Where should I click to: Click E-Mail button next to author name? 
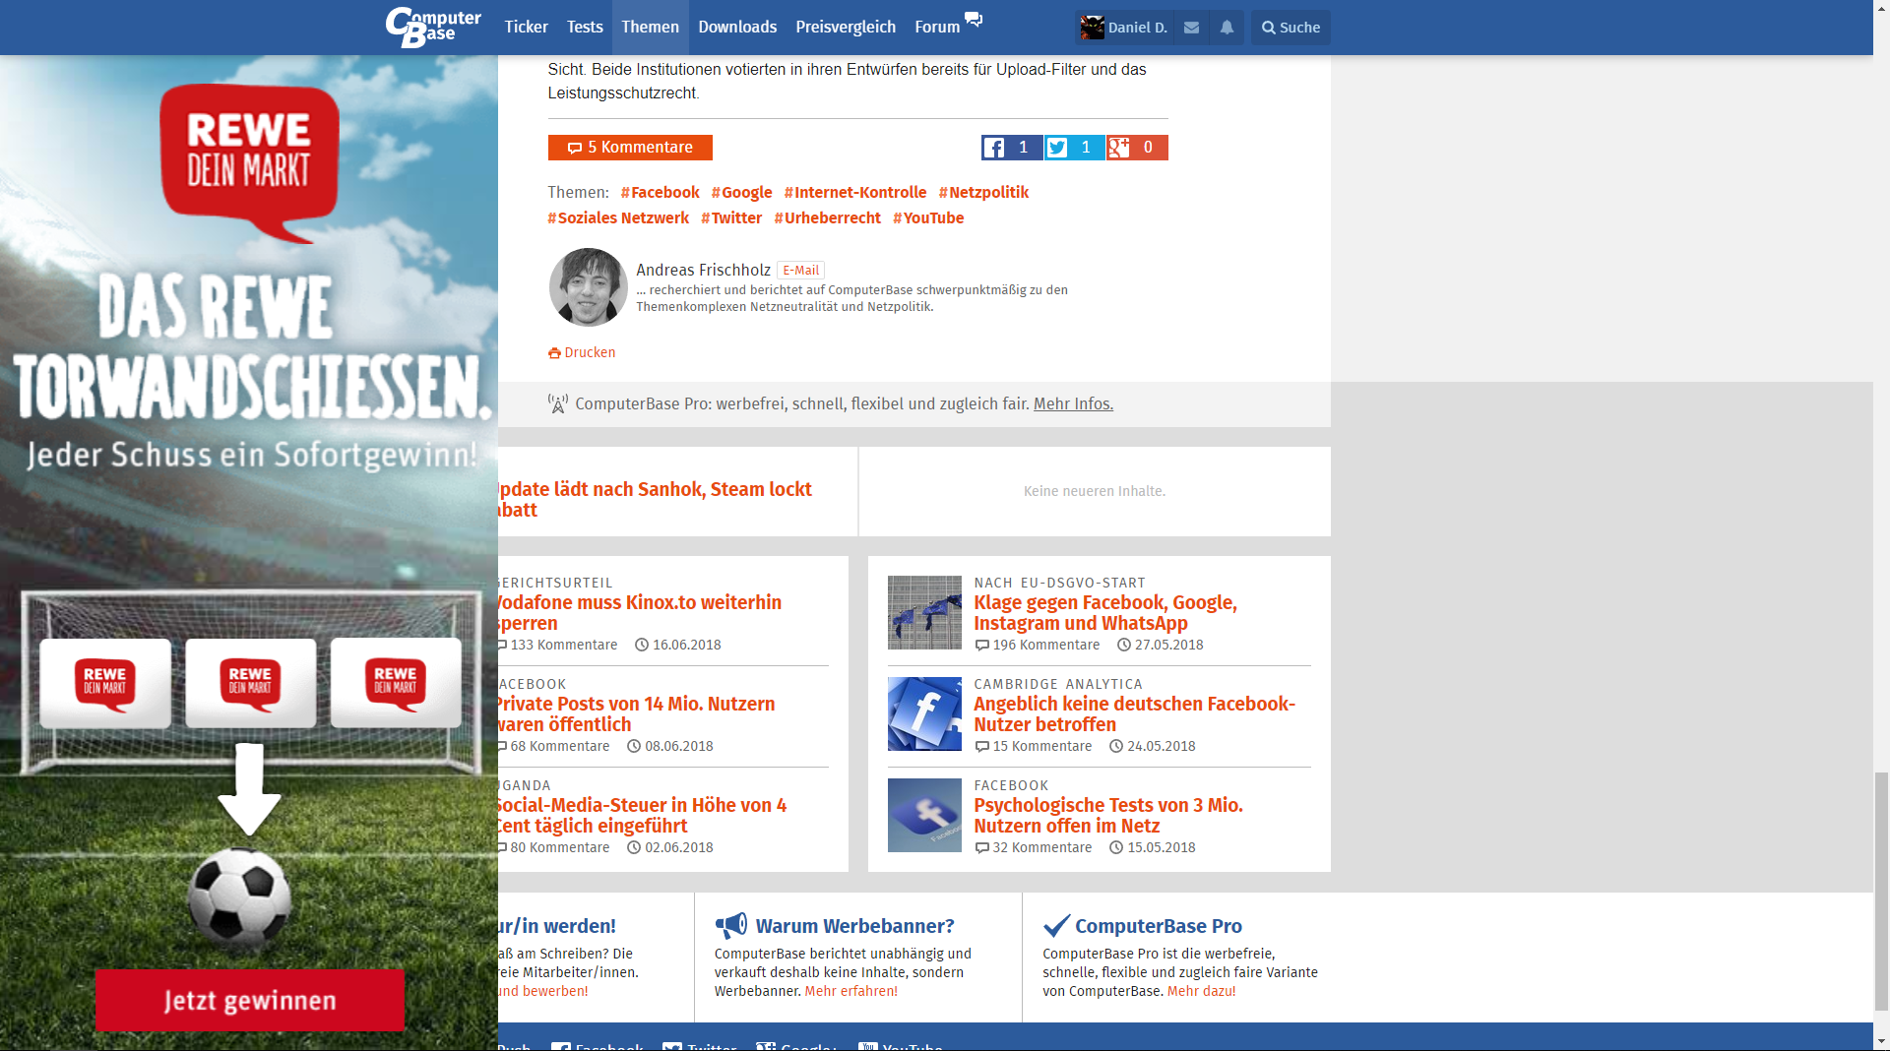[800, 271]
